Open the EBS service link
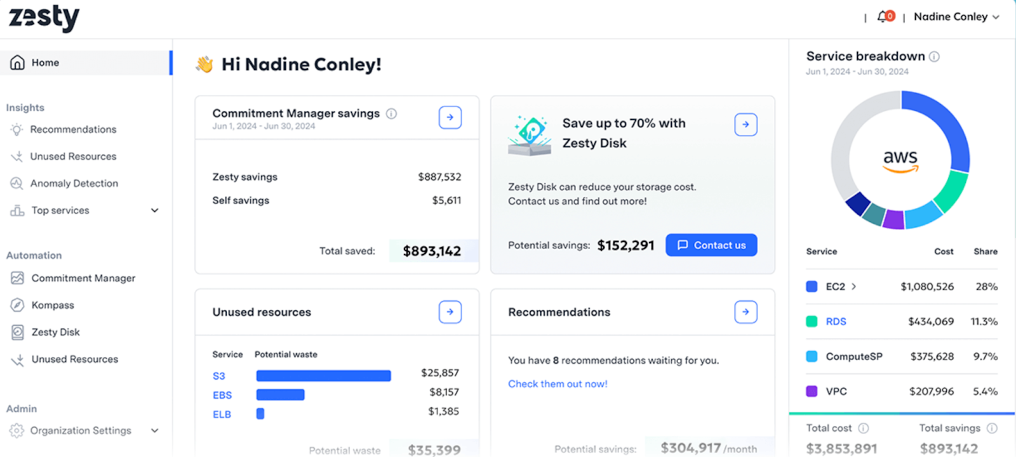 point(222,395)
